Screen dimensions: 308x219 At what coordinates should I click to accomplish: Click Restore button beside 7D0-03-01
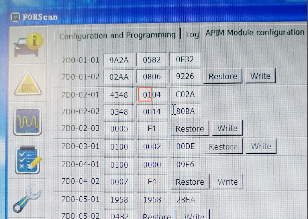[x=223, y=147]
